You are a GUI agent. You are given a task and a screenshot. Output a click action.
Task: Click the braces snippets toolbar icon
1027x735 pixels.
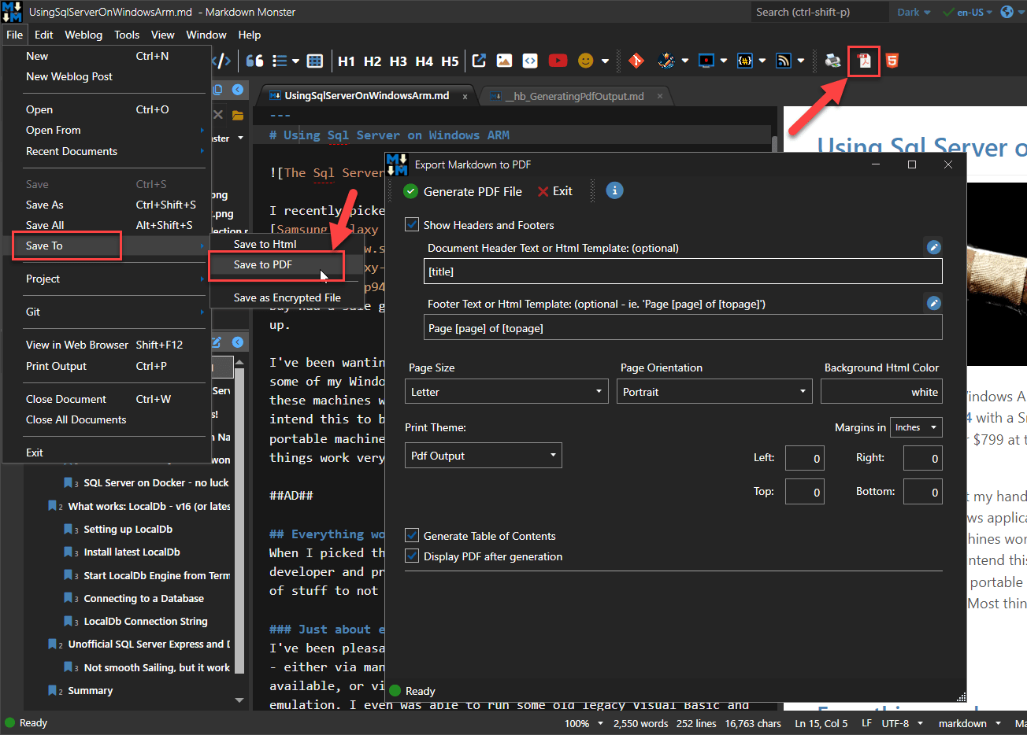pyautogui.click(x=744, y=61)
